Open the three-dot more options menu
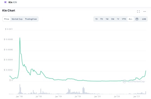Viewport: 151px width, 99px height. coord(145,11)
